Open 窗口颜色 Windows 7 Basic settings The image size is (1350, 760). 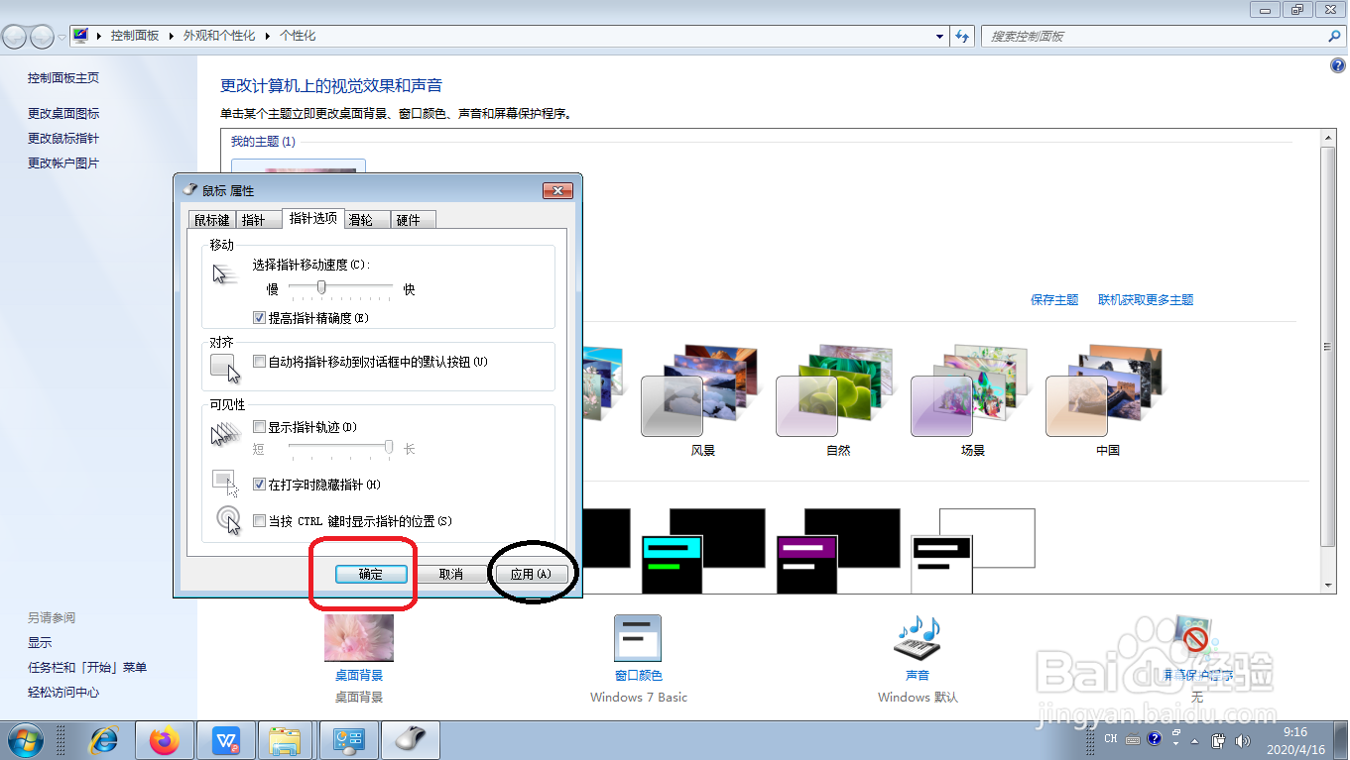click(x=638, y=637)
